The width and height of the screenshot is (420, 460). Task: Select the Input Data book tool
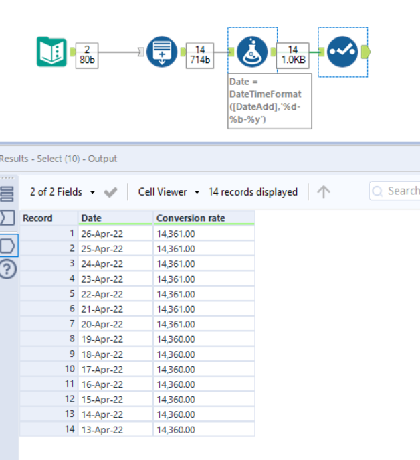(51, 52)
